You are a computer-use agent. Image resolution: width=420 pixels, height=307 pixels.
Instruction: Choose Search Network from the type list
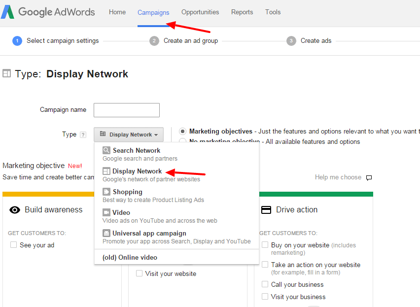click(x=176, y=154)
